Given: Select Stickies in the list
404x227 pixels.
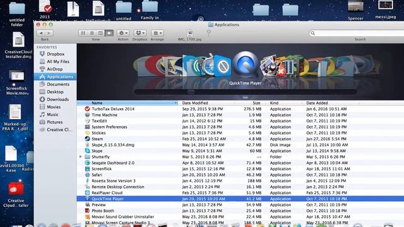Looking at the screenshot, I should (x=240, y=133).
